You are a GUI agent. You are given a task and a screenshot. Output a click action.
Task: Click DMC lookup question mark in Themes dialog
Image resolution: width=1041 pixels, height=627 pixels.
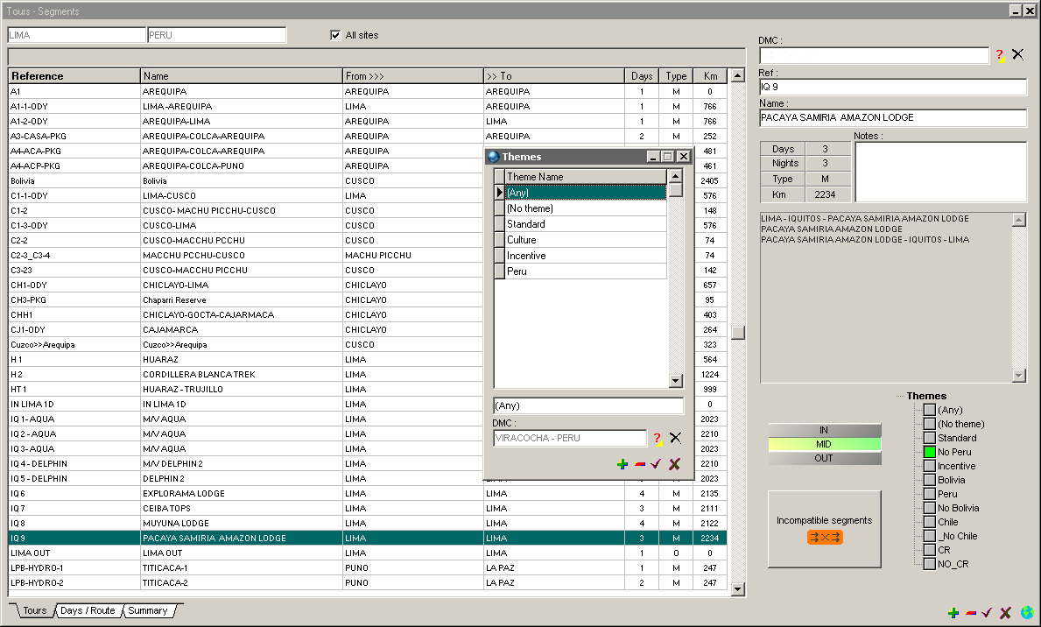click(657, 439)
